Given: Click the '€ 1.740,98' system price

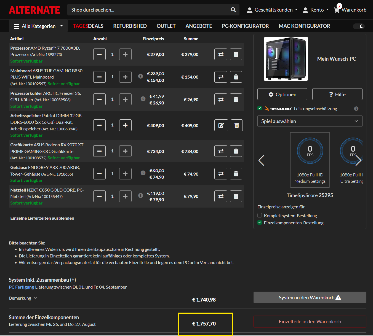Looking at the screenshot, I should pyautogui.click(x=204, y=300).
